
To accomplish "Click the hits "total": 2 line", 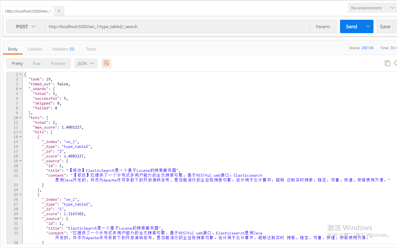I will point(45,122).
